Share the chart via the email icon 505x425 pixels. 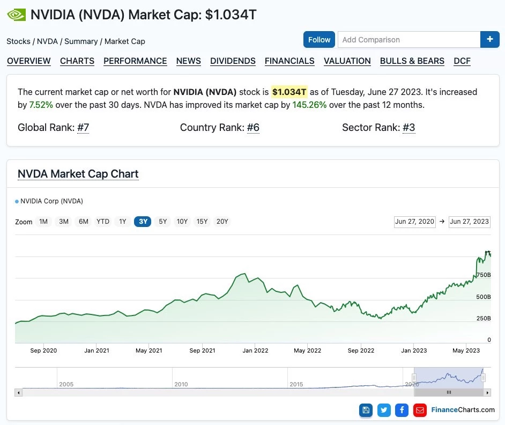pyautogui.click(x=420, y=410)
